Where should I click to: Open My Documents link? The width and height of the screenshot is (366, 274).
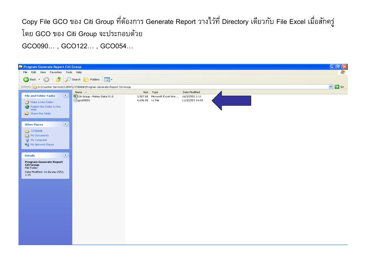(x=39, y=136)
